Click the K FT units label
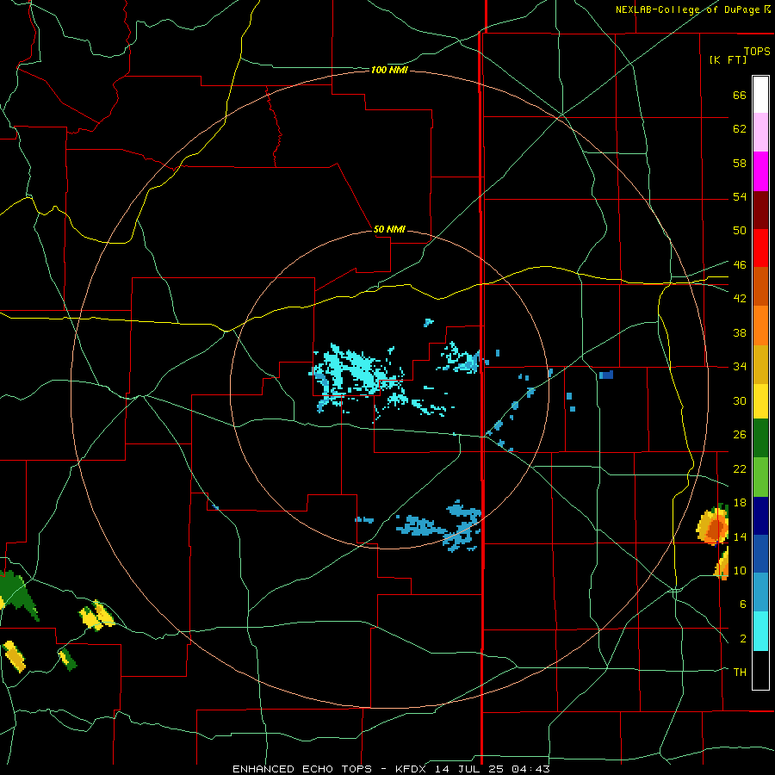The width and height of the screenshot is (775, 775). pyautogui.click(x=728, y=60)
